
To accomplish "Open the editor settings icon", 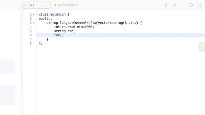I will tap(191, 5).
